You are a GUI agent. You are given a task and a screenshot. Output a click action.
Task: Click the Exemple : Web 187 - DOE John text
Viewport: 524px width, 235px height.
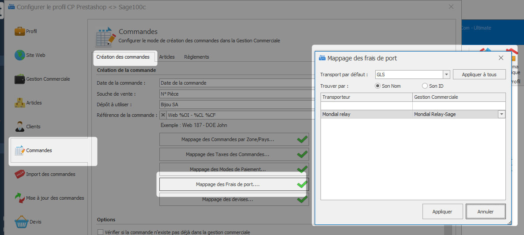tap(194, 125)
